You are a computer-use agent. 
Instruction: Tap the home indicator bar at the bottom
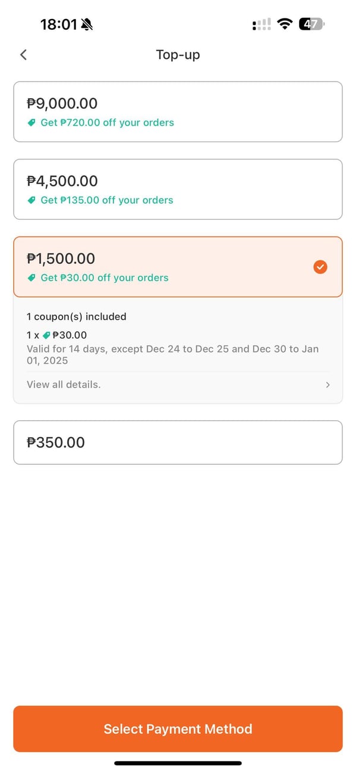click(178, 763)
